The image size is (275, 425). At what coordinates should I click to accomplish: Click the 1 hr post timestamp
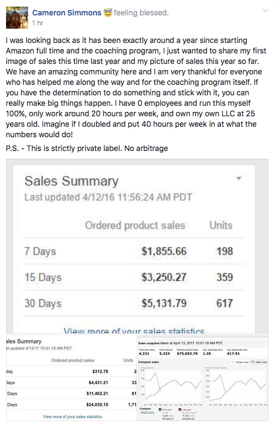[37, 23]
